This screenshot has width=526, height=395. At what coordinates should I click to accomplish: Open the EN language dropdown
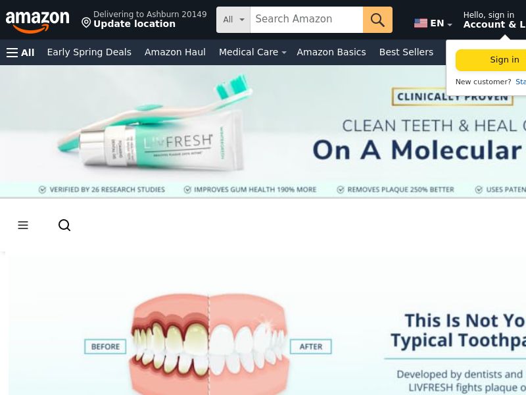[441, 23]
